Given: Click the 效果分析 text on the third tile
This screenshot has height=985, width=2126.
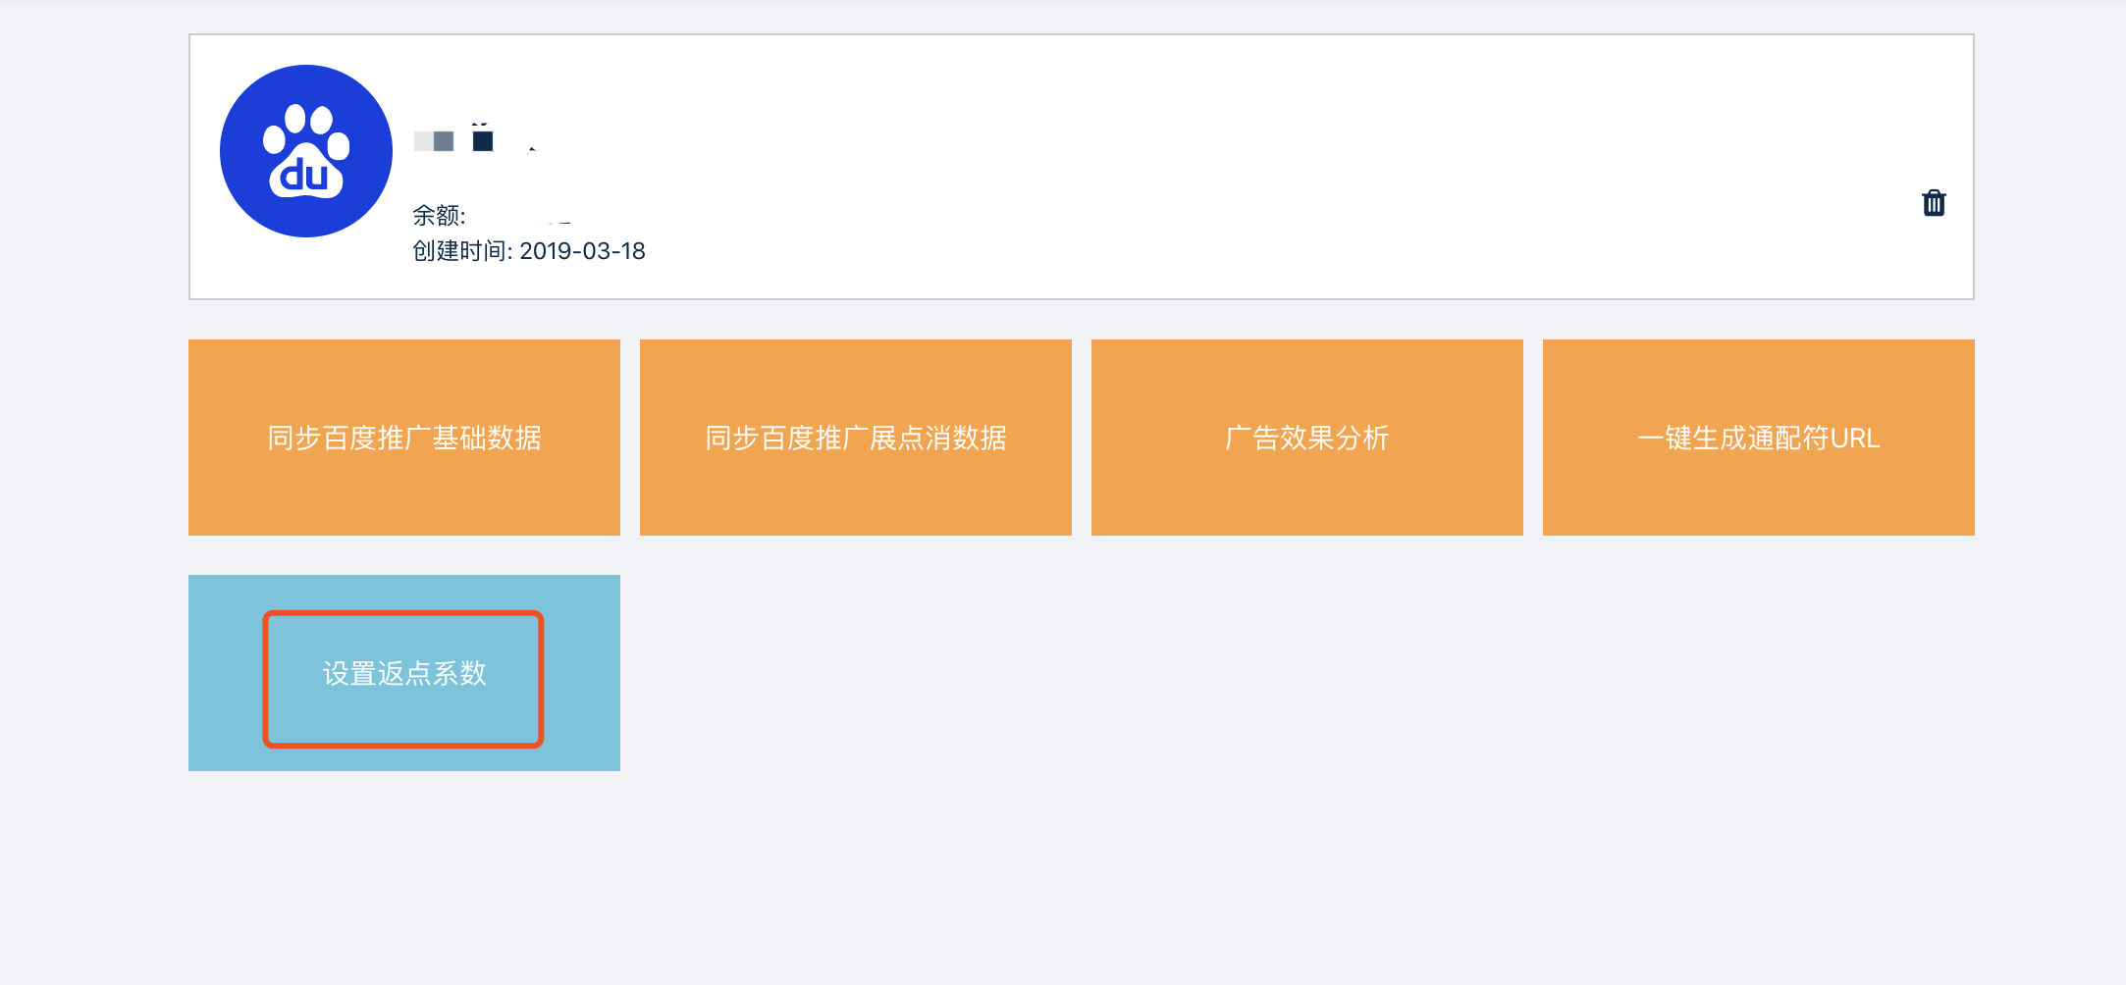Looking at the screenshot, I should point(1334,438).
